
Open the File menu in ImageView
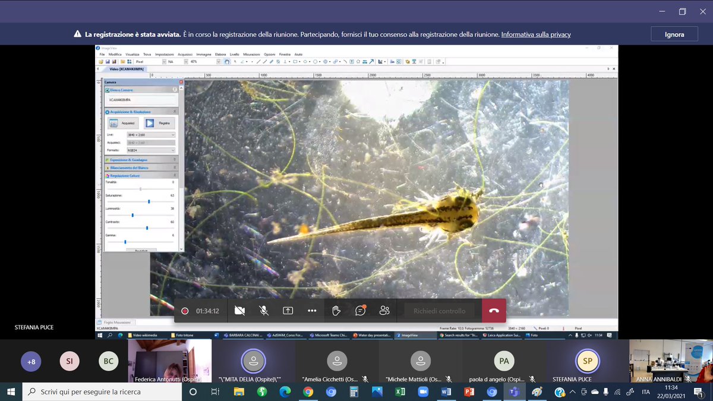pyautogui.click(x=102, y=54)
